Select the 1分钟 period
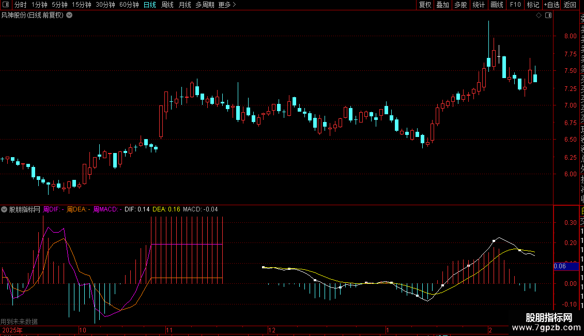Screen dimensions: 584x336 coord(39,5)
